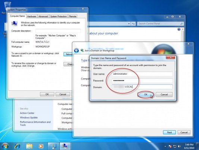
Task: Open network icon in system tray
Action: (175, 146)
